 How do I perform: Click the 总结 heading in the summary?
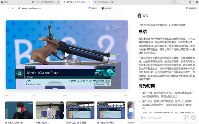(143, 31)
